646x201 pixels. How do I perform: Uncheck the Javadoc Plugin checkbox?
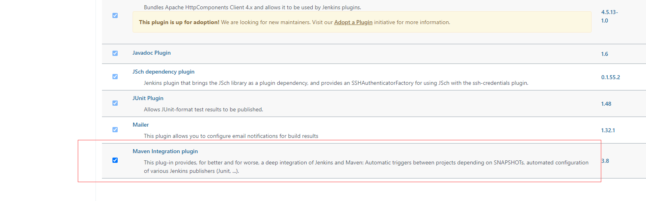(115, 53)
